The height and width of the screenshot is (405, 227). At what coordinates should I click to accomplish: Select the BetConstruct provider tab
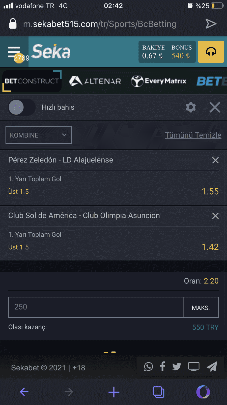pos(32,81)
